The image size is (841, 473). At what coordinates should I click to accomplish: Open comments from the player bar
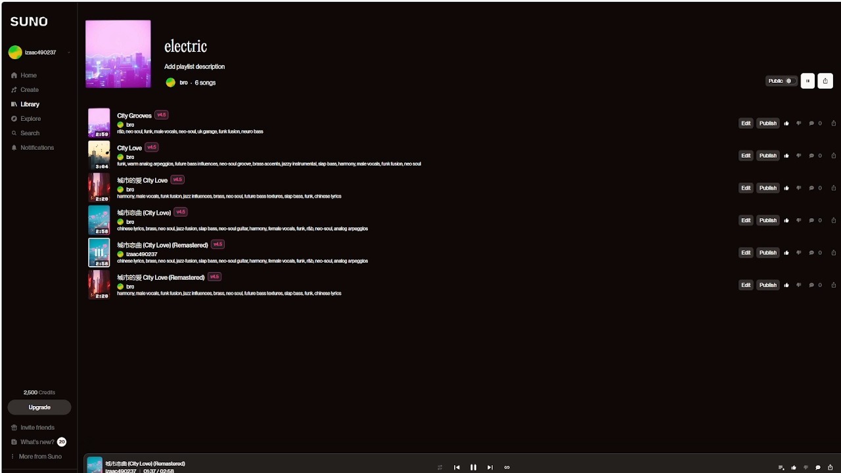click(818, 468)
